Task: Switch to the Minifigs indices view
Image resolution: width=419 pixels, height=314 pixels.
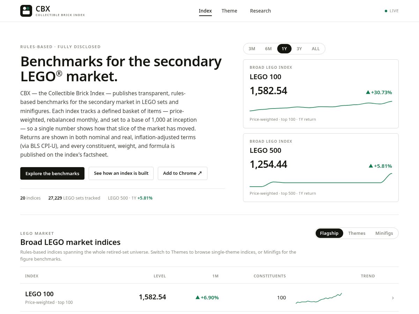Action: point(384,233)
